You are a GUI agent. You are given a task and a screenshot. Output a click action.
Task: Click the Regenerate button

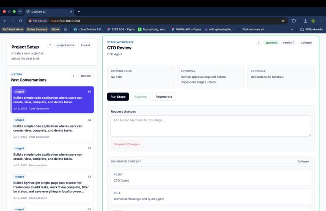pyautogui.click(x=164, y=97)
